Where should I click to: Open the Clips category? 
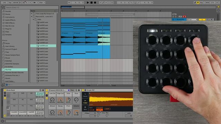click(7, 32)
